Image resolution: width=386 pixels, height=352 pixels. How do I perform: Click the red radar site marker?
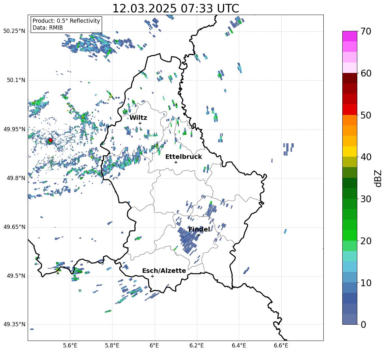(50, 140)
